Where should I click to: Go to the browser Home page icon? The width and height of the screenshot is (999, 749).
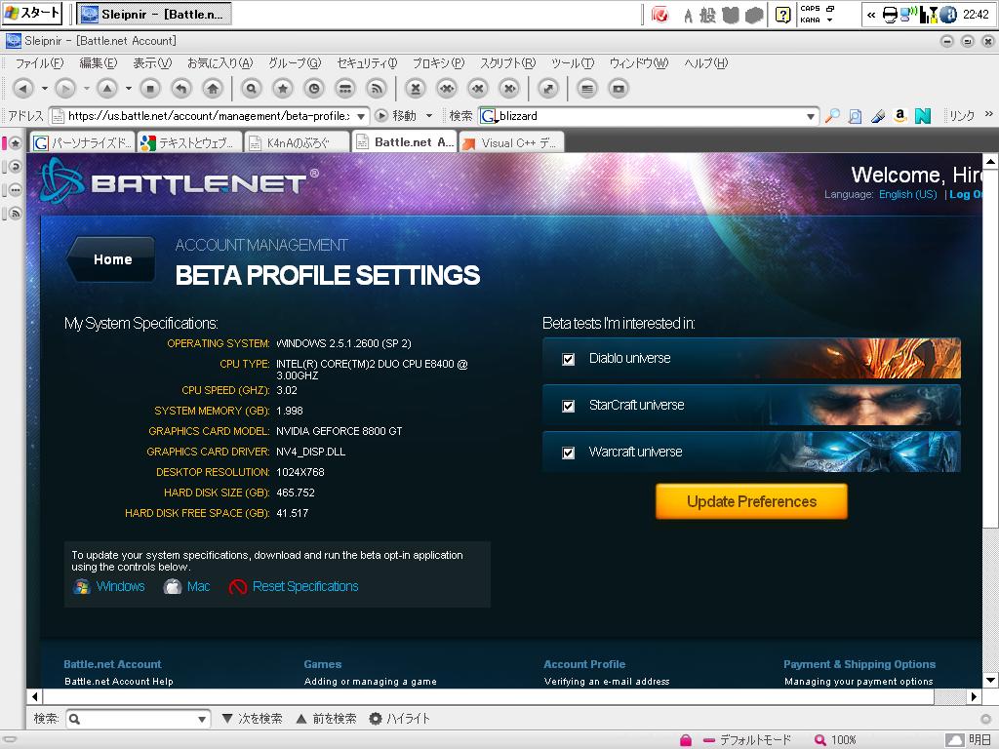(213, 89)
